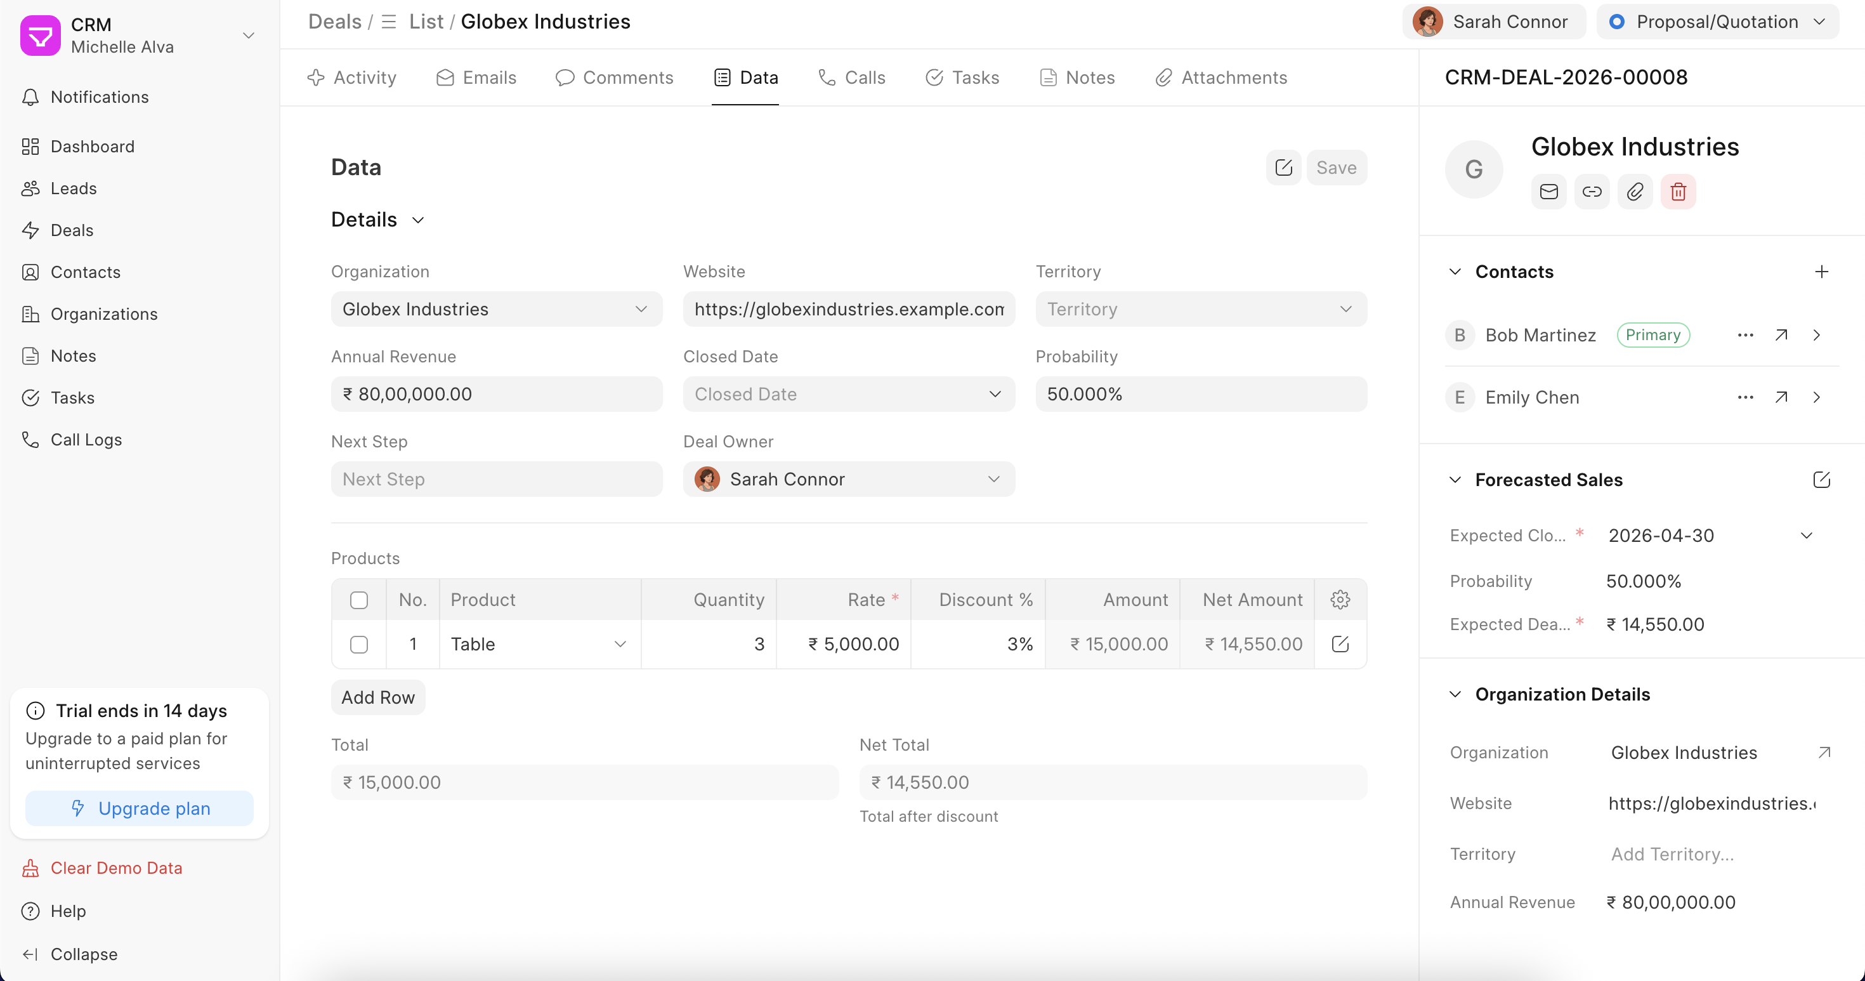
Task: Edit the Table product row via pencil icon
Action: [x=1339, y=643]
